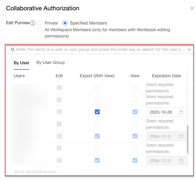Screen dimensions: 196x180
Task: Toggle View checkbox in the last row
Action: click(x=135, y=160)
